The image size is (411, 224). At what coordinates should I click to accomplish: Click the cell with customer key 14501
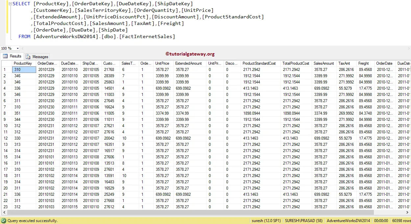coord(110,88)
